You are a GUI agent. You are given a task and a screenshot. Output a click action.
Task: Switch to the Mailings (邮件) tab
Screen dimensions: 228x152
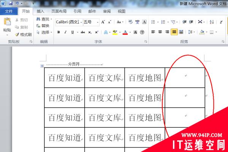point(92,11)
